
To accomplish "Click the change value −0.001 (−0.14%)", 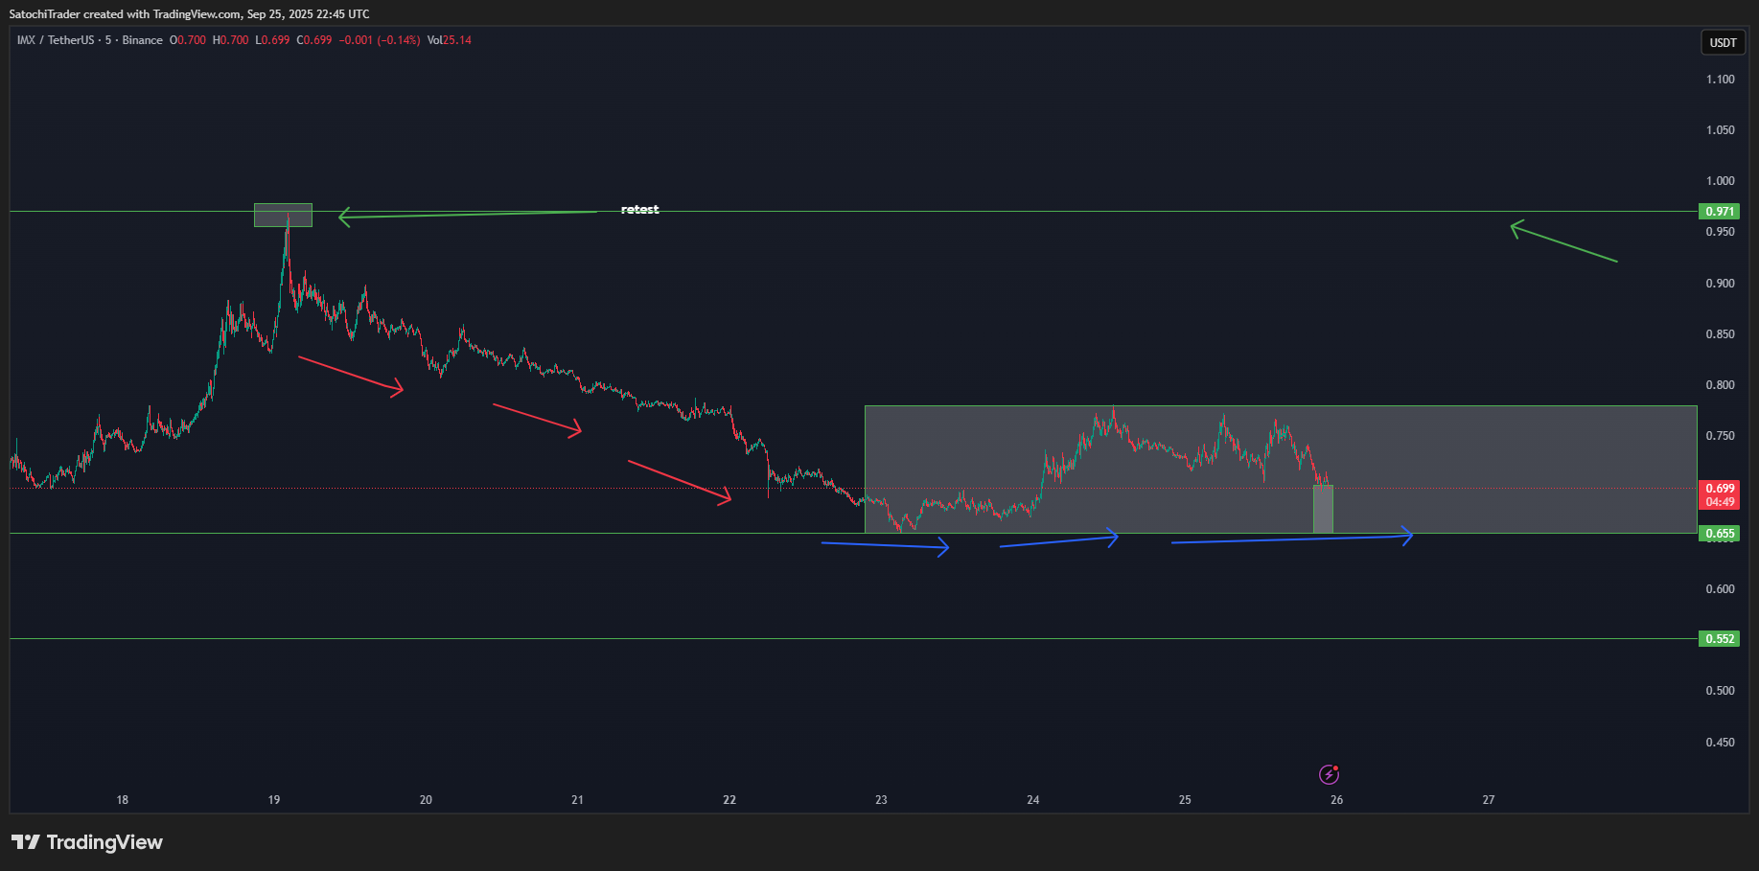I will (380, 40).
